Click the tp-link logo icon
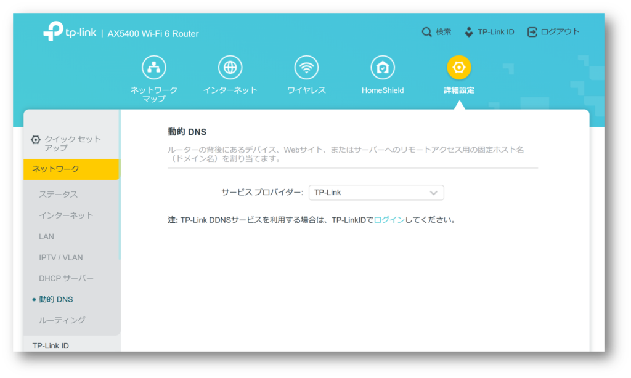 point(52,32)
